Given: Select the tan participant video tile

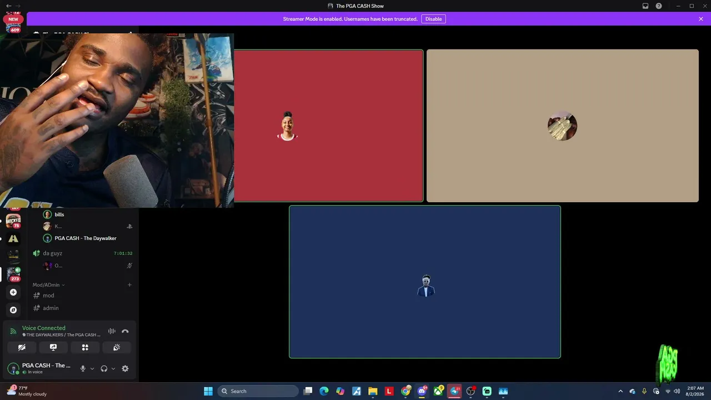Looking at the screenshot, I should [x=562, y=126].
